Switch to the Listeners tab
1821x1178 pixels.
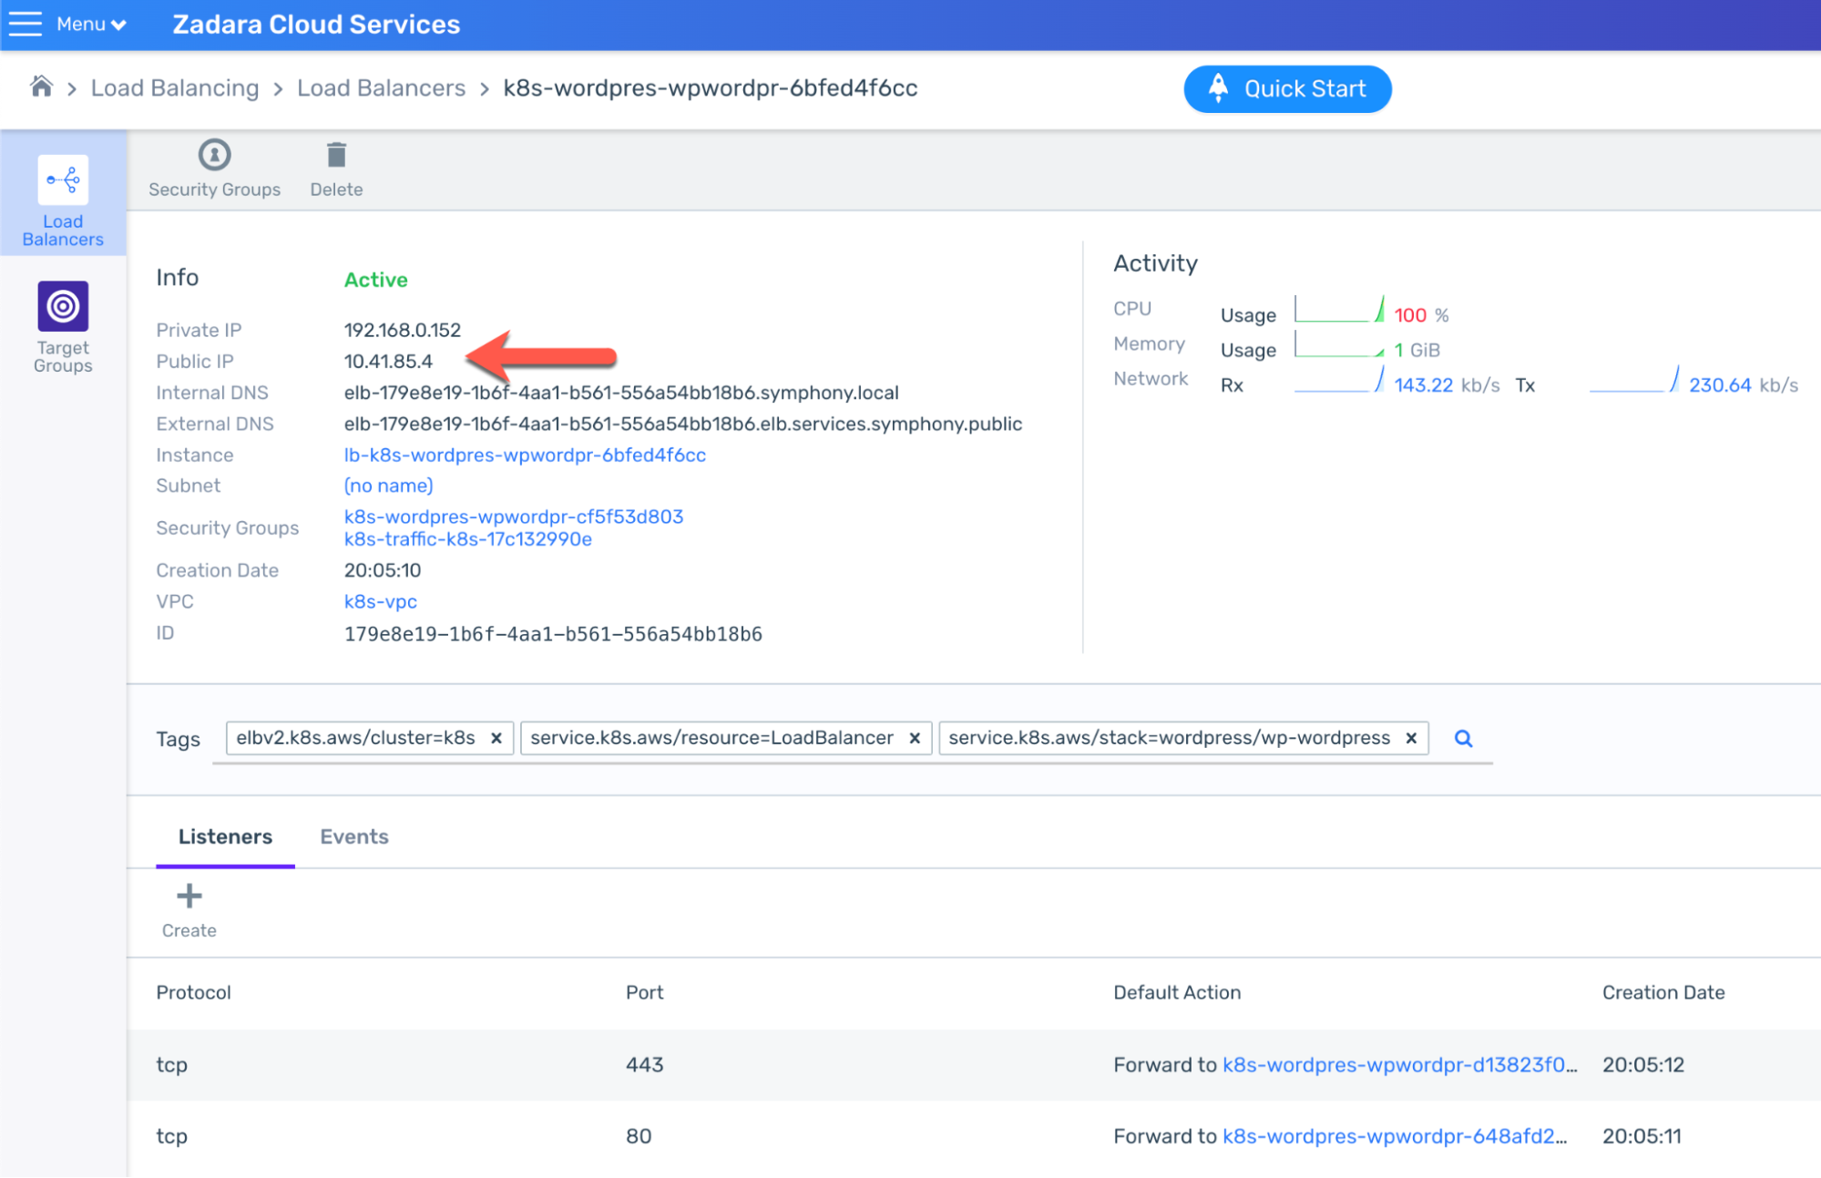click(x=225, y=836)
